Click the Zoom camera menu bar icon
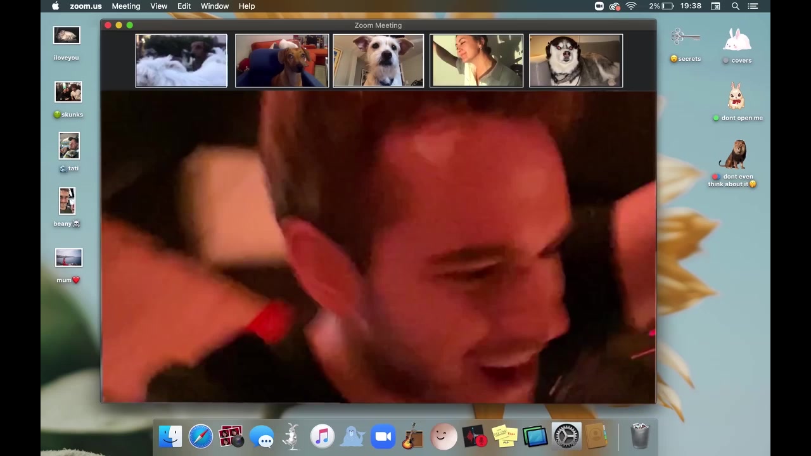The width and height of the screenshot is (811, 456). (x=599, y=6)
